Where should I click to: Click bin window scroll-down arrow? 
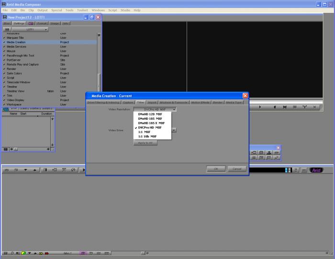coord(52,145)
